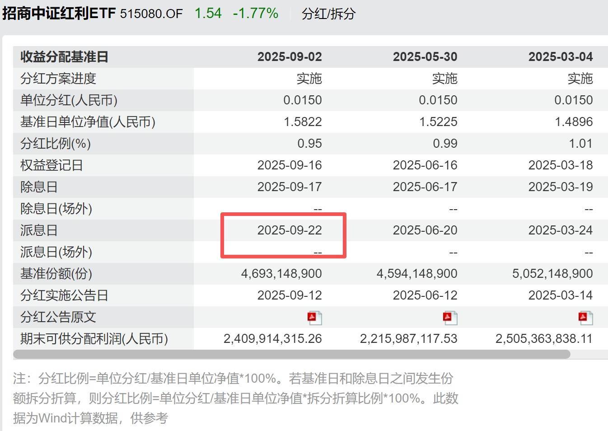Open the 2025-05-30 dividend announcement PDF
The width and height of the screenshot is (608, 431).
click(450, 318)
